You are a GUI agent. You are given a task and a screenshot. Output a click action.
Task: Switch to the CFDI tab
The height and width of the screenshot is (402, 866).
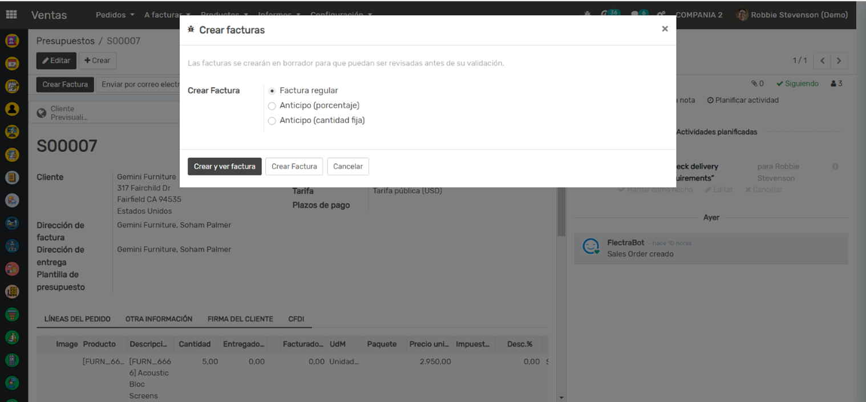click(x=296, y=319)
